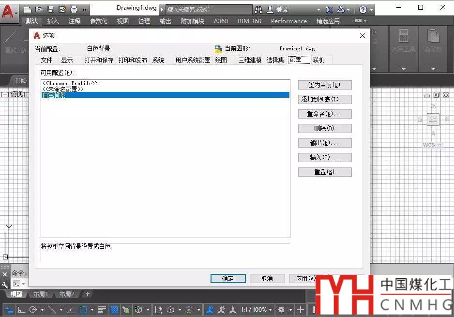Image resolution: width=454 pixels, height=317 pixels.
Task: Click the binoculars search icon
Action: tap(258, 9)
